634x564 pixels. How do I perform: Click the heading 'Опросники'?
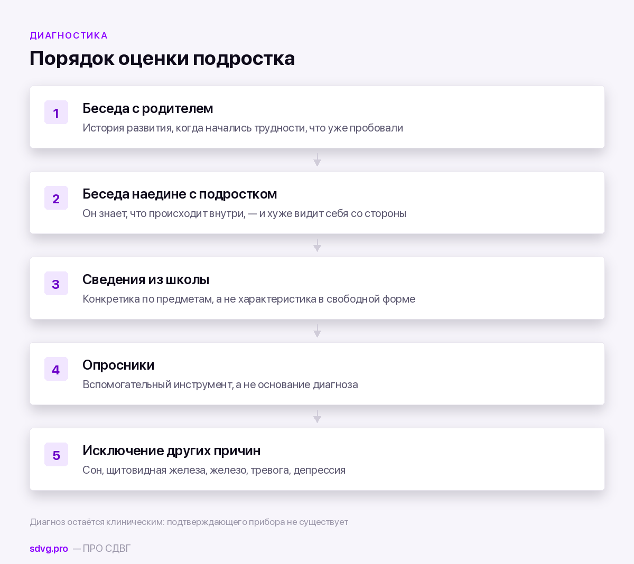(118, 365)
